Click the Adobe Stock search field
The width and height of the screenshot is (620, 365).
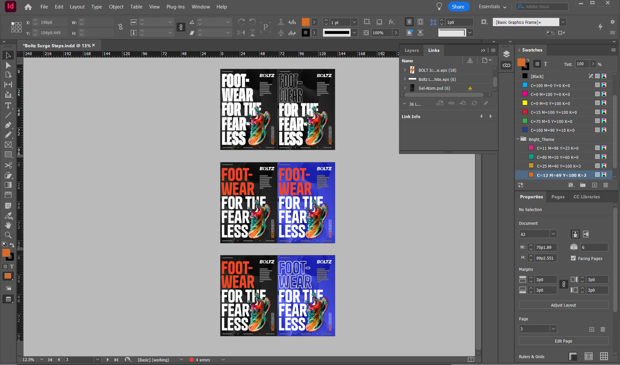[x=542, y=6]
